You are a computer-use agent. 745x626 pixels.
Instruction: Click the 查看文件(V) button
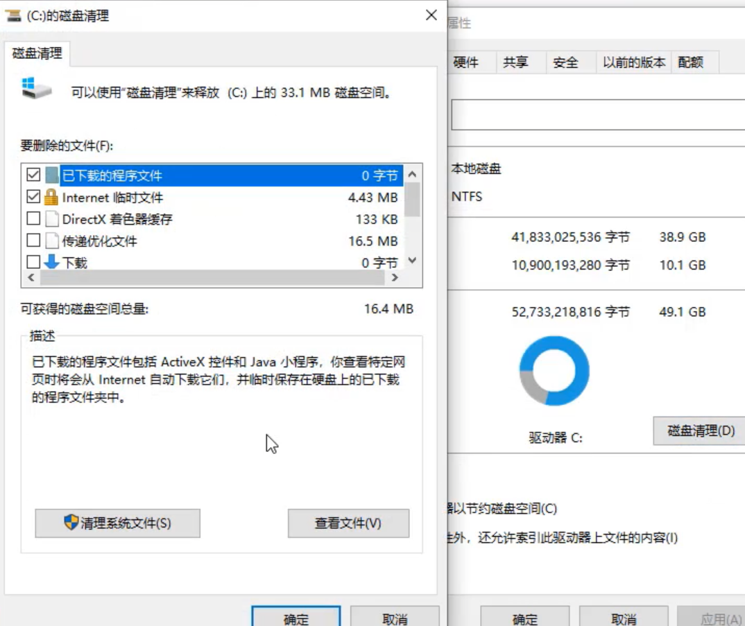click(x=349, y=523)
